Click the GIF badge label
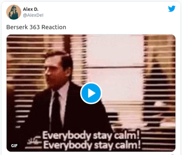Image resolution: width=182 pixels, height=155 pixels. 14,146
